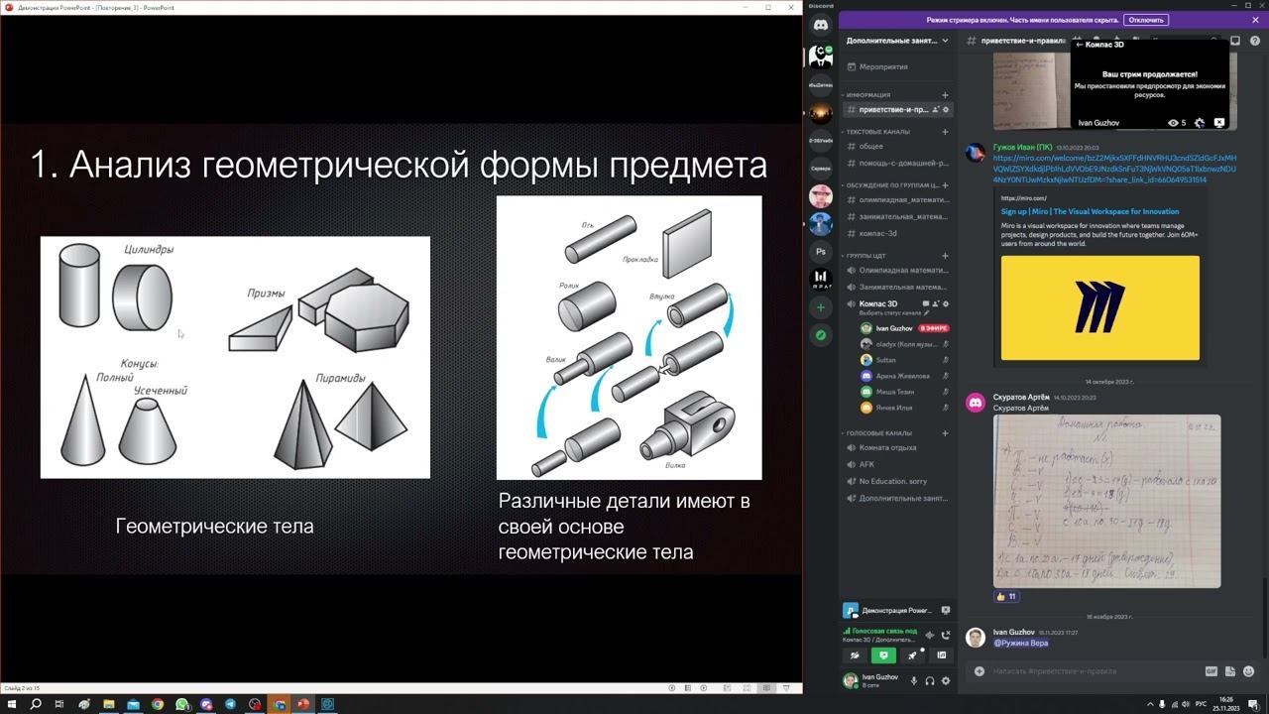Image resolution: width=1269 pixels, height=714 pixels.
Task: Collapse ТЕКСТОВЫЕ КАНАЛЫ category
Action: click(875, 132)
